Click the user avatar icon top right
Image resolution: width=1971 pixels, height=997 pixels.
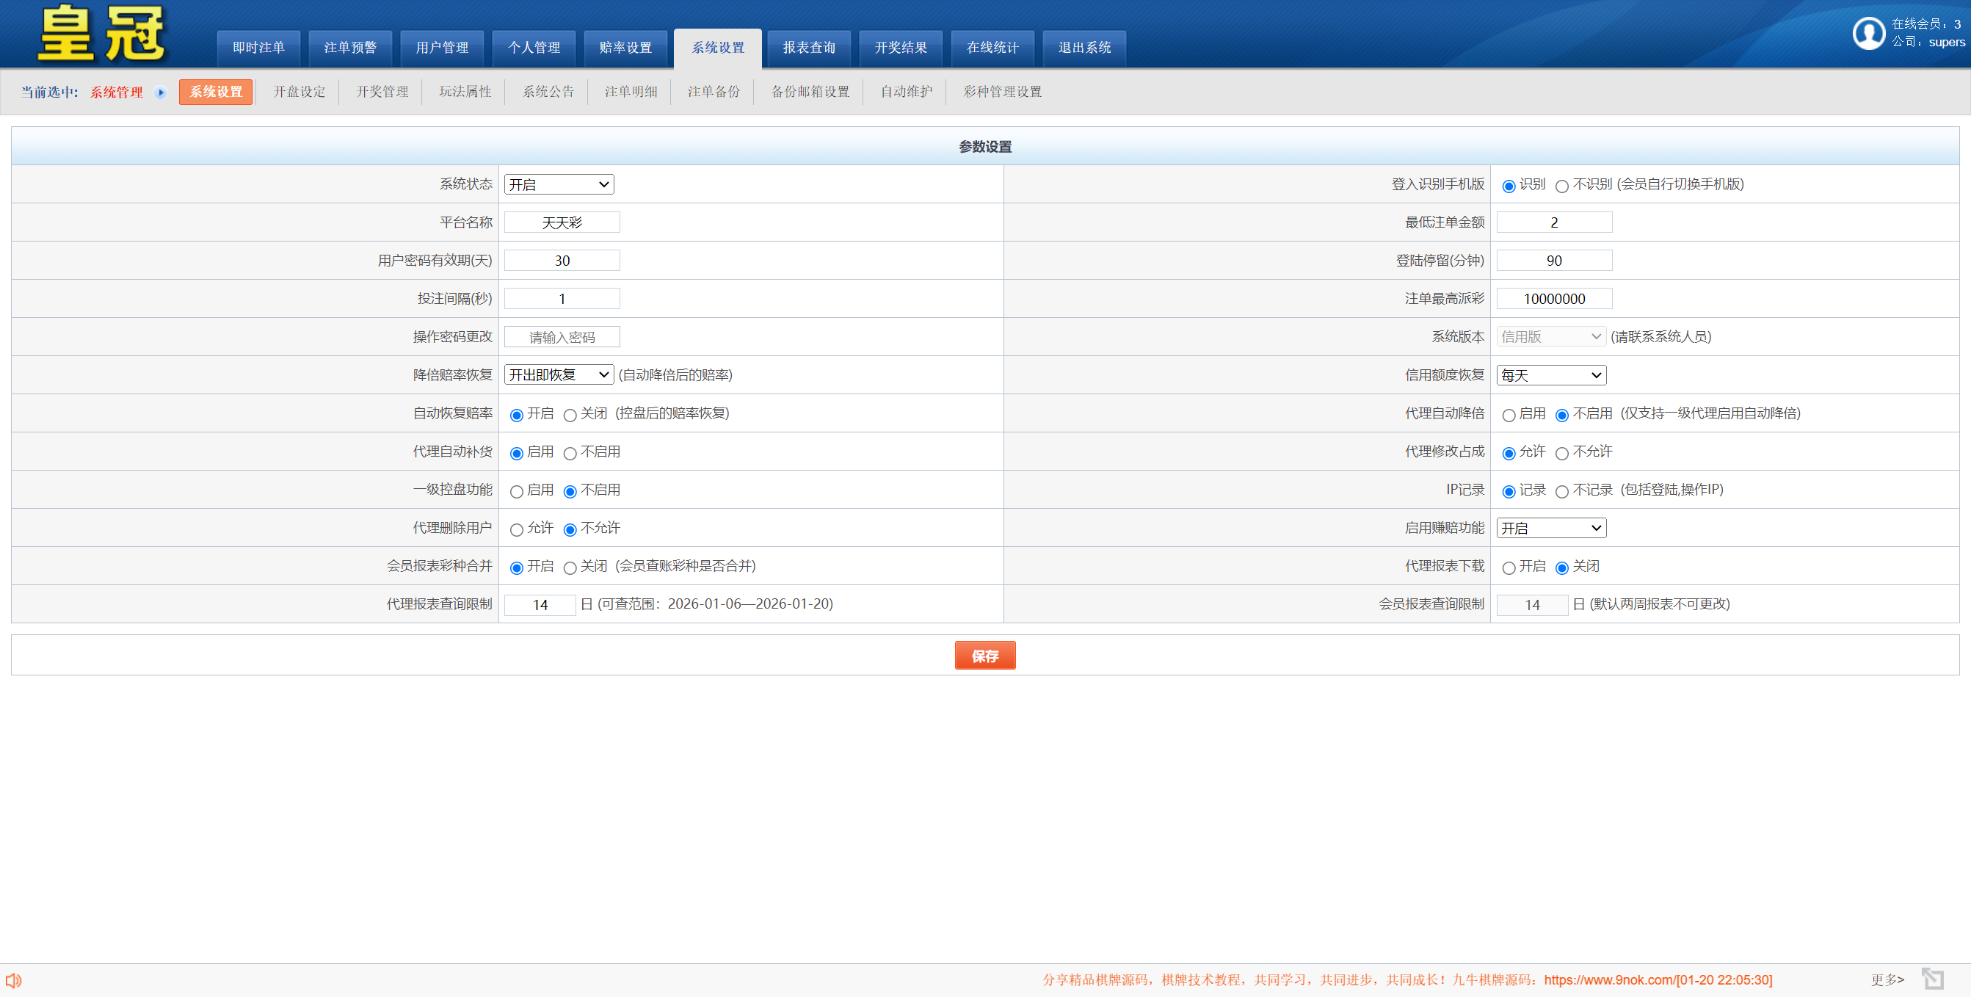click(x=1868, y=34)
